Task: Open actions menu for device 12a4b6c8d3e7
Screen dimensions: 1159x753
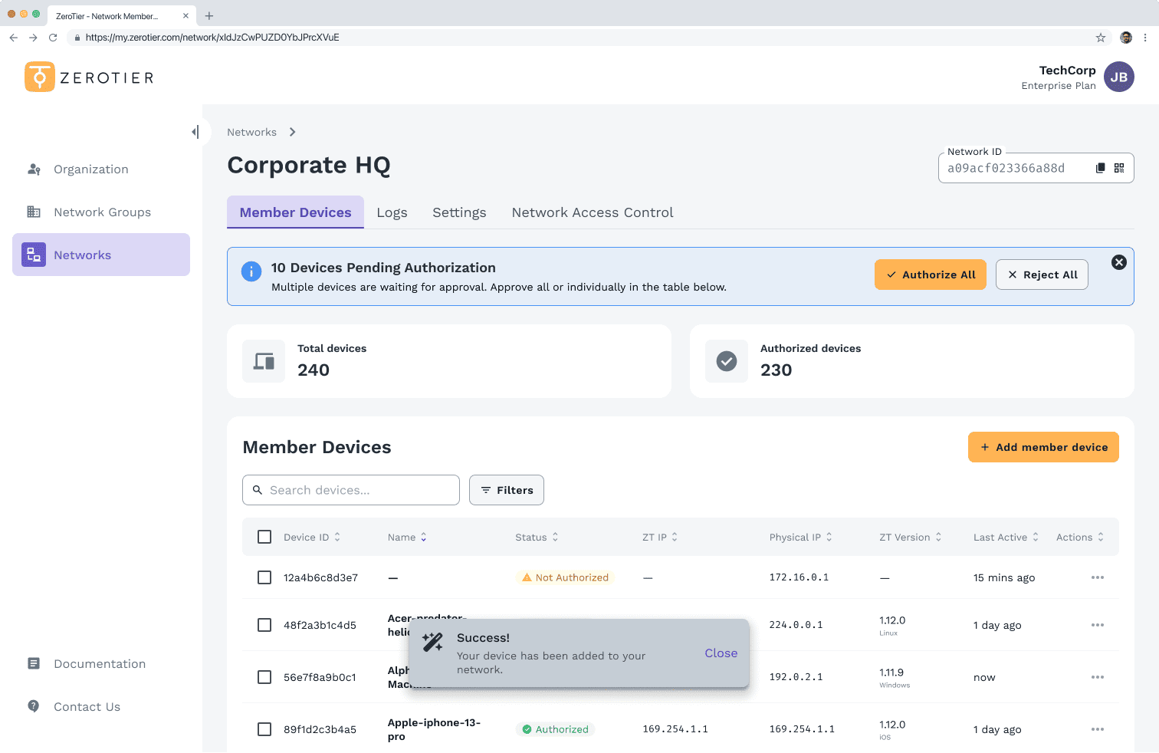Action: [x=1097, y=577]
